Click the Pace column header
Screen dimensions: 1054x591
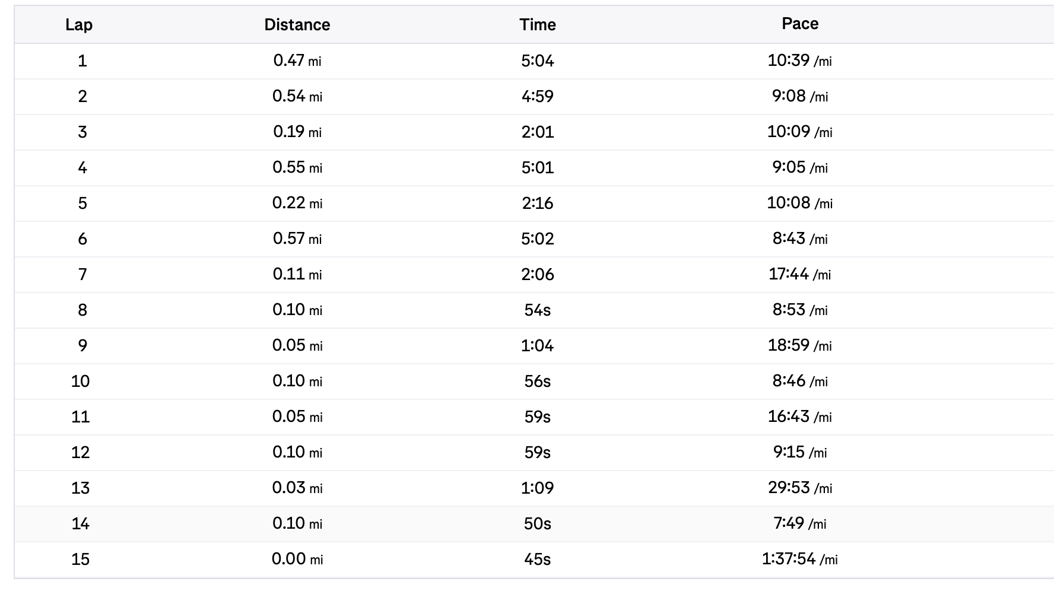(799, 24)
